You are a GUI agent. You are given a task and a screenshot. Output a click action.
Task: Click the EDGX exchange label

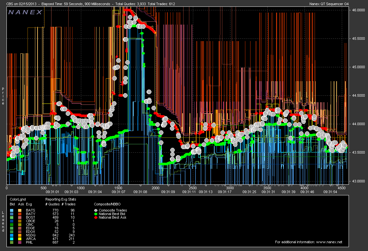(30, 232)
